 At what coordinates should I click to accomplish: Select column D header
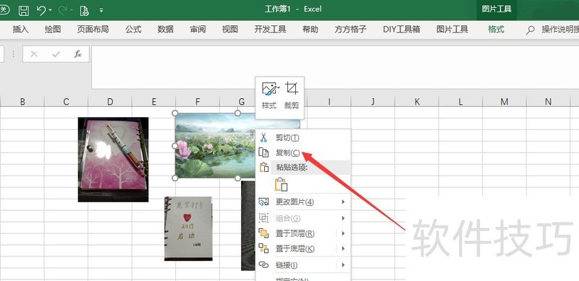pyautogui.click(x=110, y=101)
